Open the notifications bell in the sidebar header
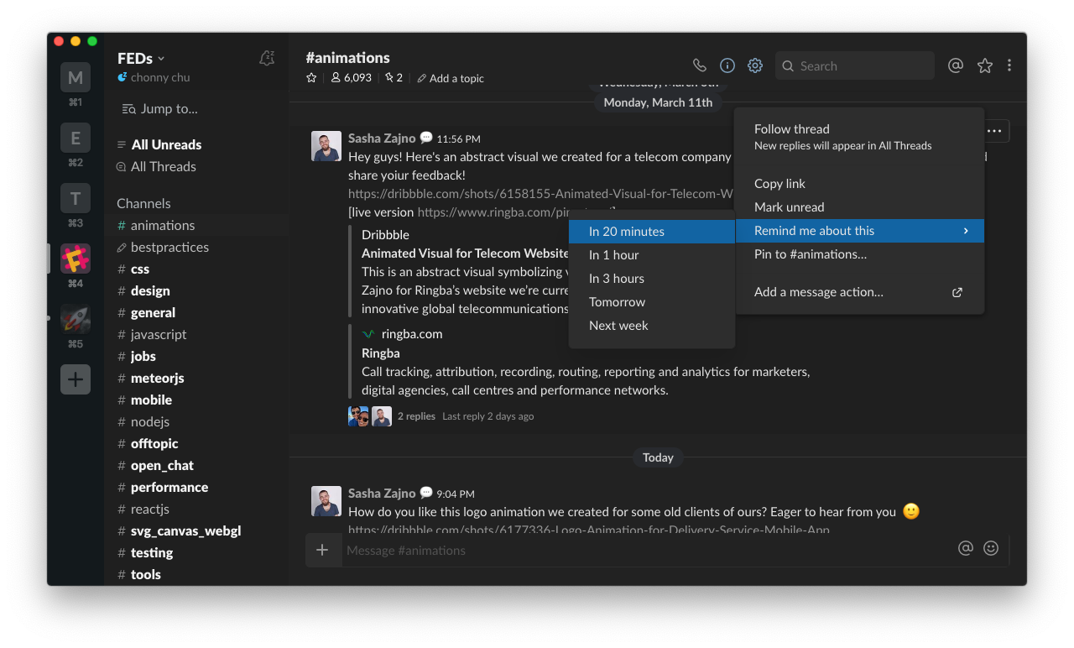Screen dimensions: 1074x648 pyautogui.click(x=267, y=58)
